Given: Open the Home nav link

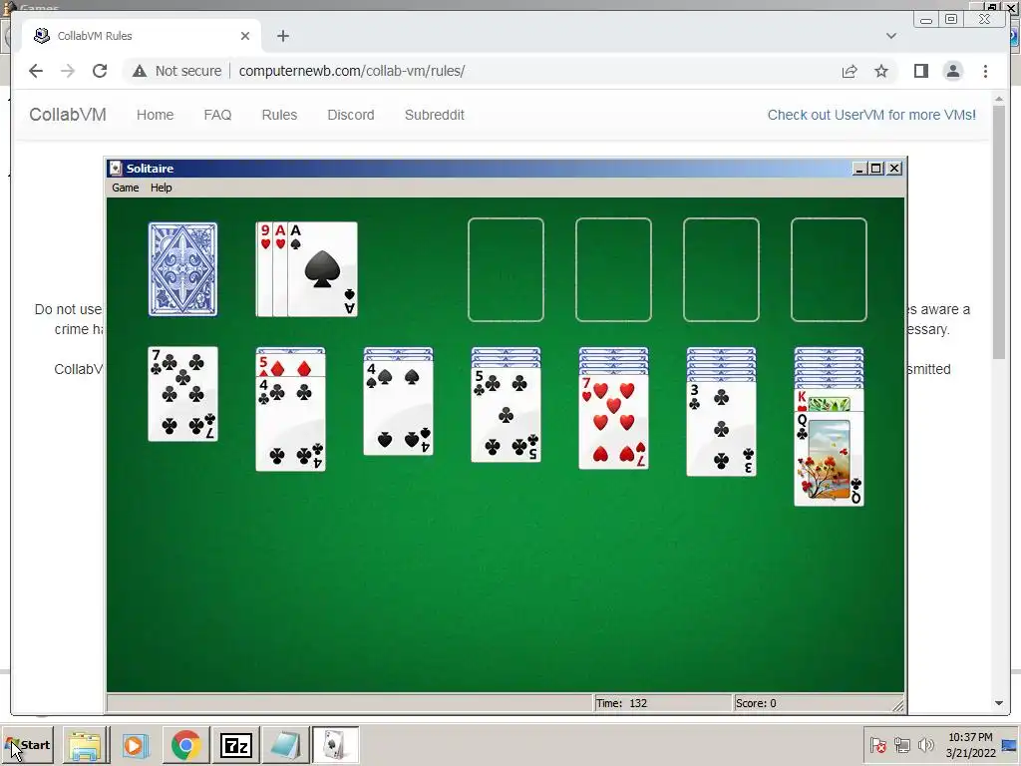Looking at the screenshot, I should [x=155, y=115].
